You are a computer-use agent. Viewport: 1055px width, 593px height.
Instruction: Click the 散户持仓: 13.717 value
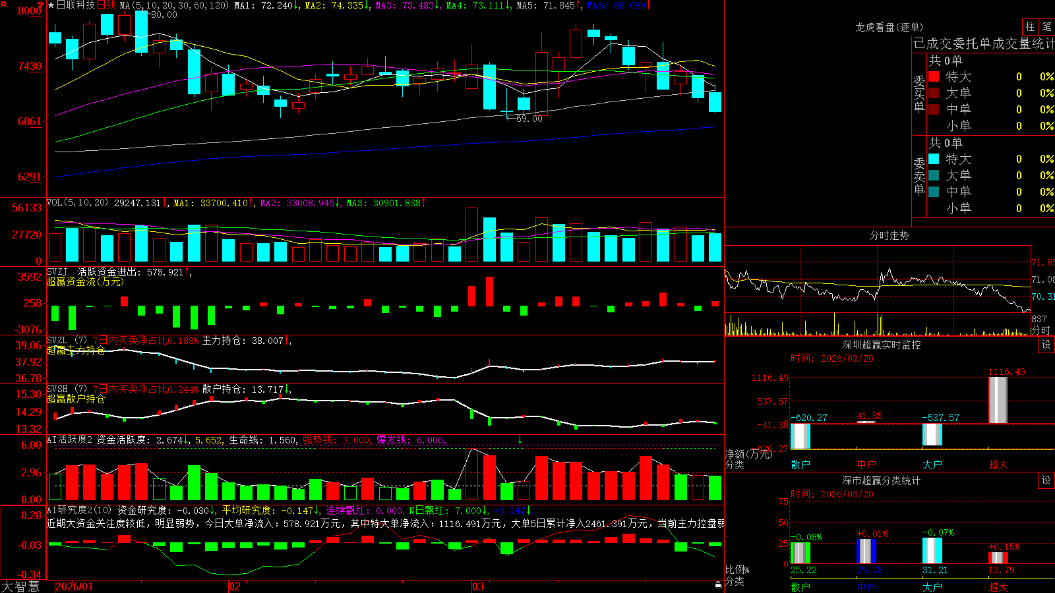[243, 389]
